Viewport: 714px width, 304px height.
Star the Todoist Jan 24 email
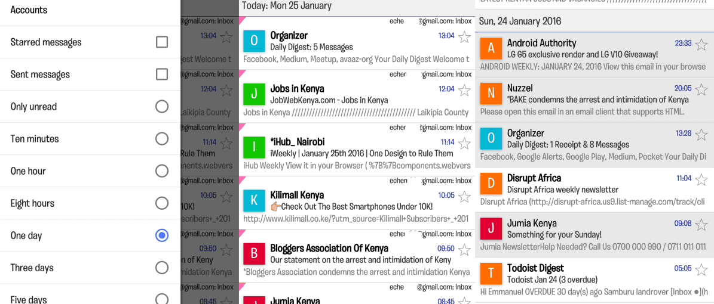(x=701, y=269)
